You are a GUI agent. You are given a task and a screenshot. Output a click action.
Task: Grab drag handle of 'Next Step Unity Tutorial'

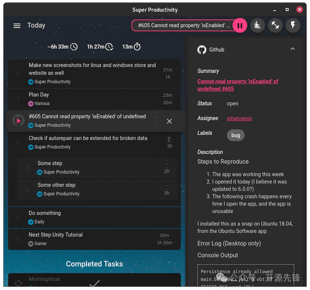19,239
